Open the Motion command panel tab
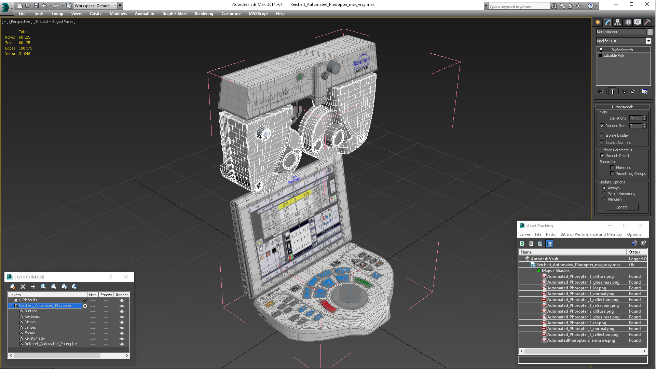Image resolution: width=656 pixels, height=369 pixels. (628, 22)
